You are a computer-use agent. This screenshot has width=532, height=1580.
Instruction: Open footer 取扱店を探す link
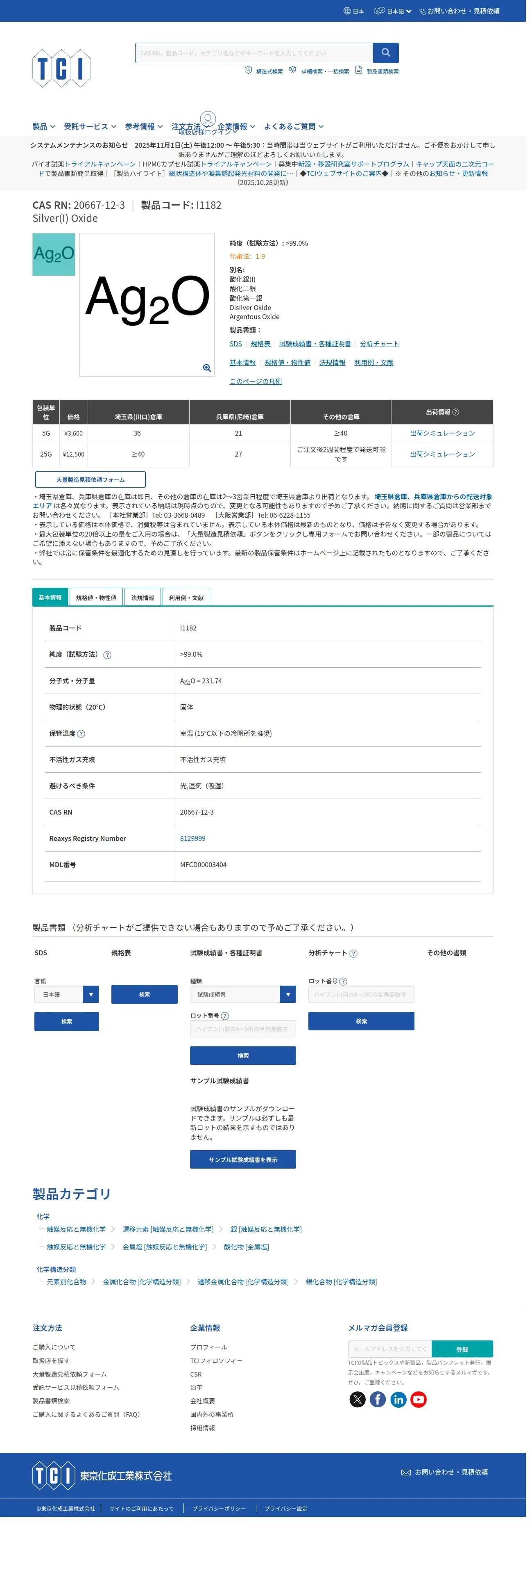point(51,1361)
